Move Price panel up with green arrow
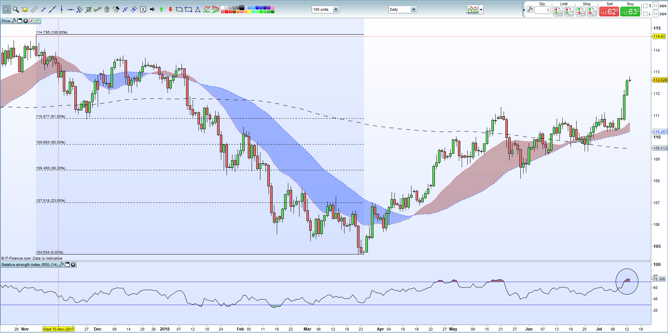Screen dimensions: 668x333 pyautogui.click(x=37, y=21)
